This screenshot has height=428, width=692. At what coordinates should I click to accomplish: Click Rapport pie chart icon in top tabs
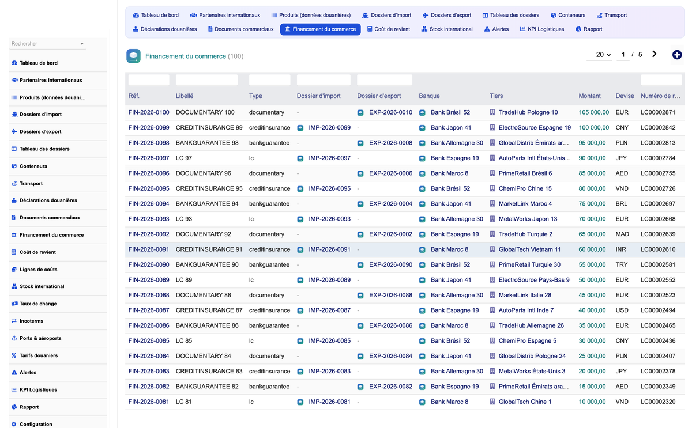578,29
